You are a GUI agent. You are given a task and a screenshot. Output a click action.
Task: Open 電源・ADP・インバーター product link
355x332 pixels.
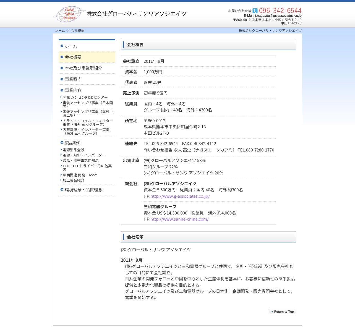tap(84, 155)
